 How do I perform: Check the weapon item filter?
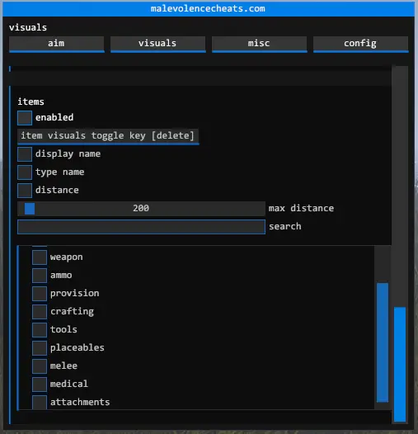click(40, 257)
